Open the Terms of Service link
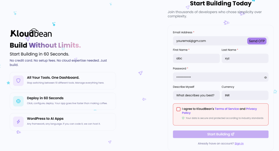Image resolution: width=279 pixels, height=151 pixels. 227,109
